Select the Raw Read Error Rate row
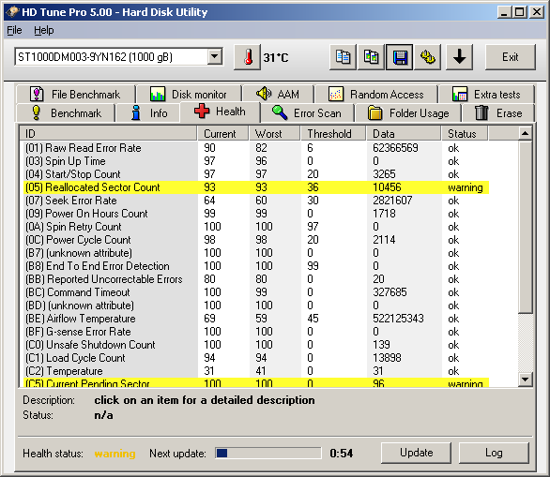This screenshot has width=550, height=477. pos(256,148)
